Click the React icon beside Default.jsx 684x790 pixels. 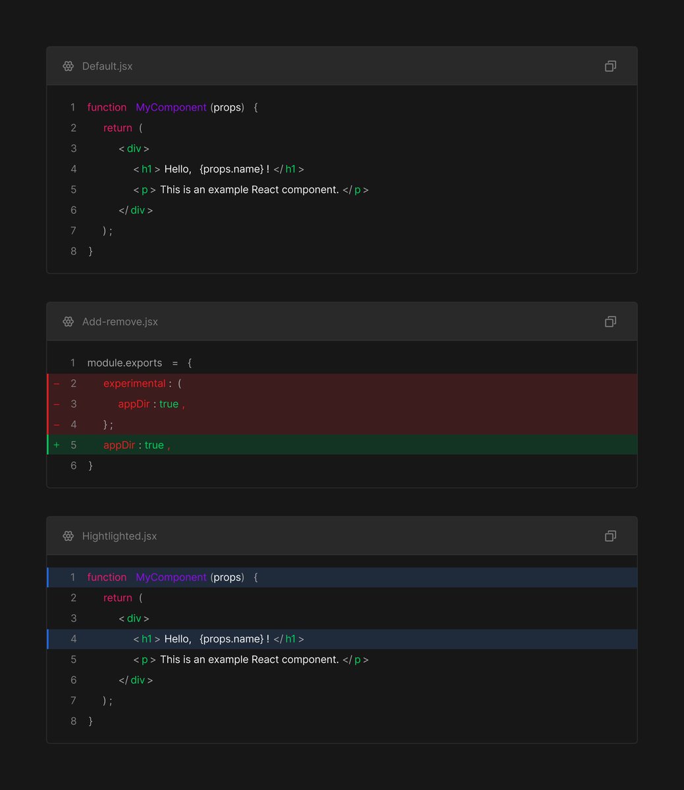68,66
